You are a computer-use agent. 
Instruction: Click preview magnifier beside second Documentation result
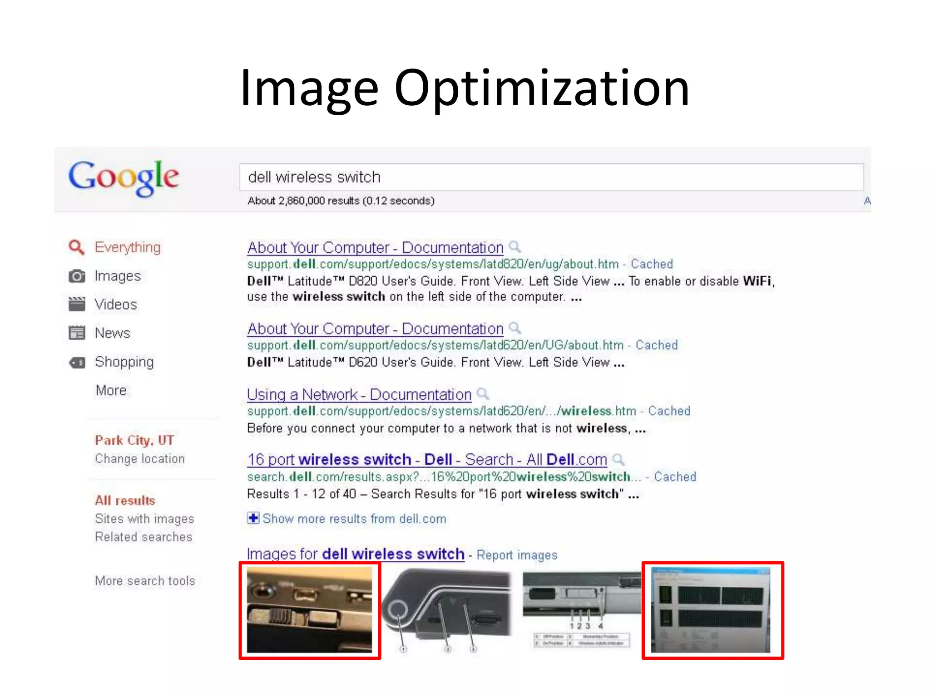(515, 328)
